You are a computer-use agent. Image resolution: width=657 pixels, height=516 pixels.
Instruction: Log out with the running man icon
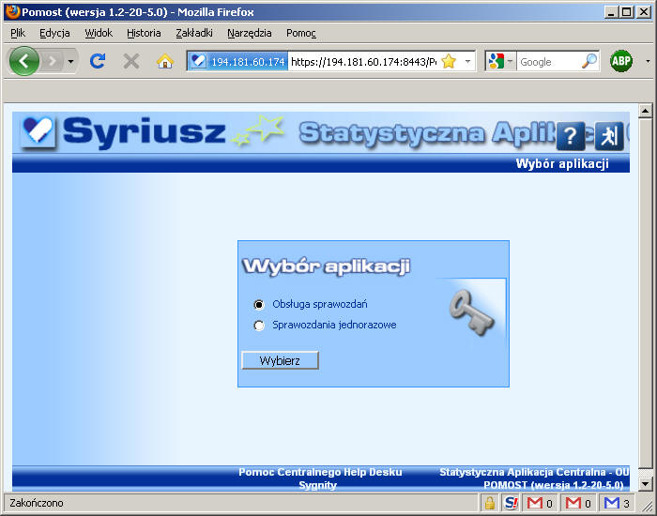(609, 136)
